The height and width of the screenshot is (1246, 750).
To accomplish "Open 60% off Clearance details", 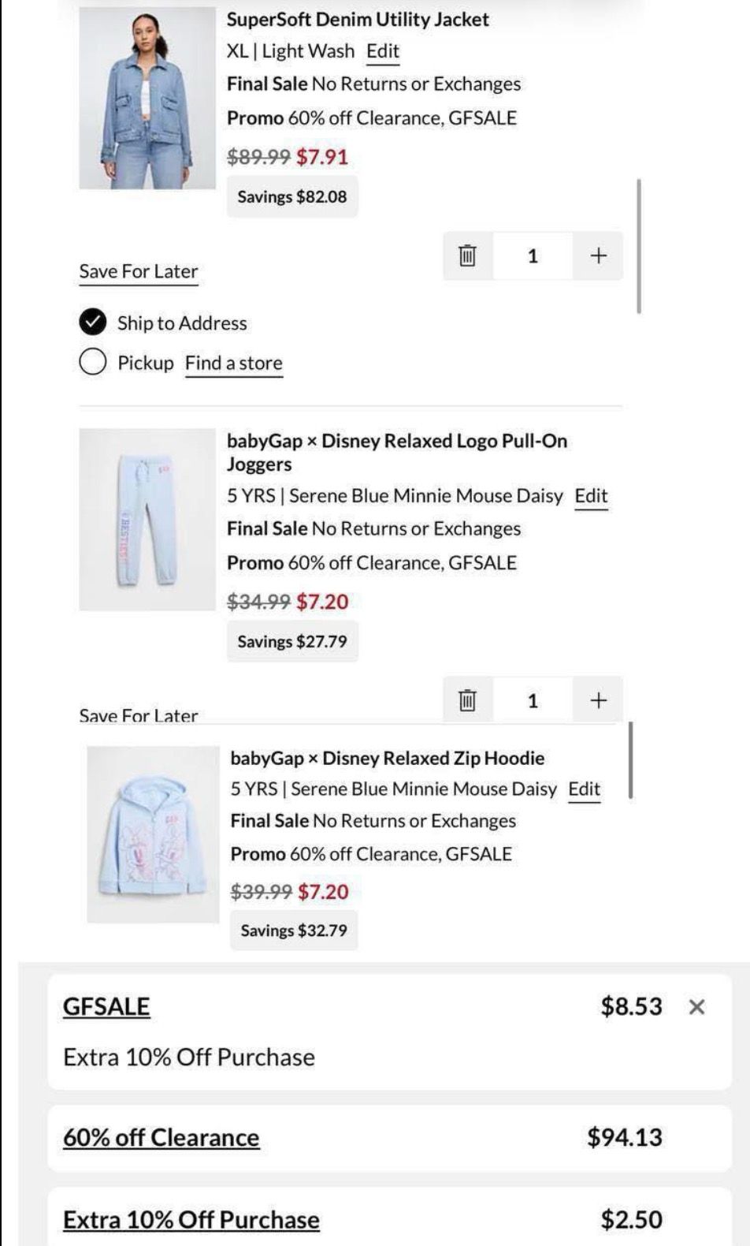I will (x=162, y=1137).
